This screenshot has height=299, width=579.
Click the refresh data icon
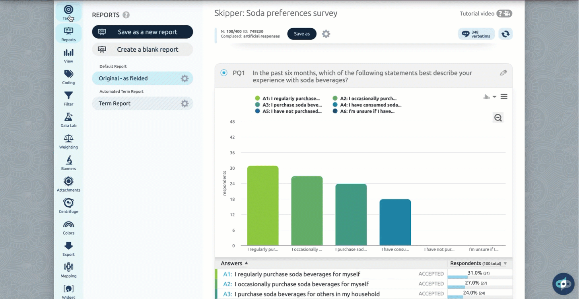pos(505,34)
